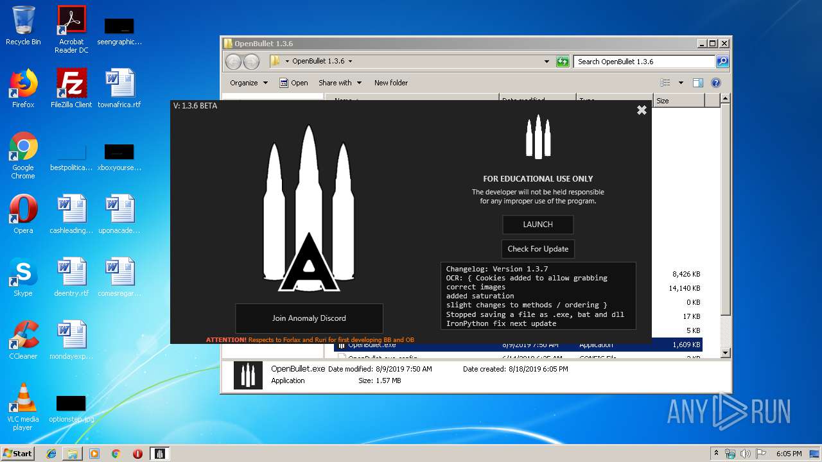Refresh the OpenBullet 1.3.6 folder view
This screenshot has height=462, width=822.
[563, 62]
